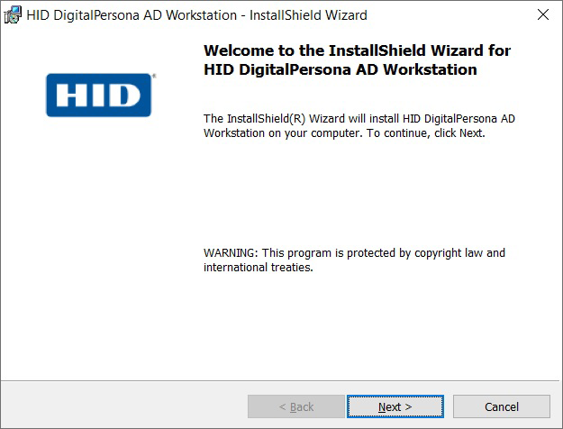Image resolution: width=563 pixels, height=429 pixels.
Task: Cancel the installation wizard
Action: pos(501,406)
